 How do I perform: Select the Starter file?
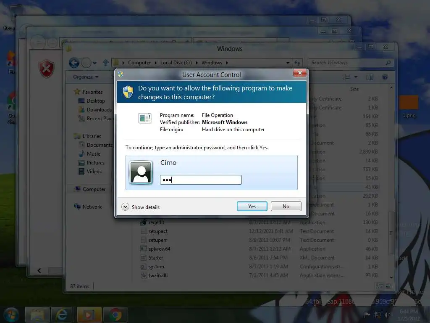tap(155, 258)
